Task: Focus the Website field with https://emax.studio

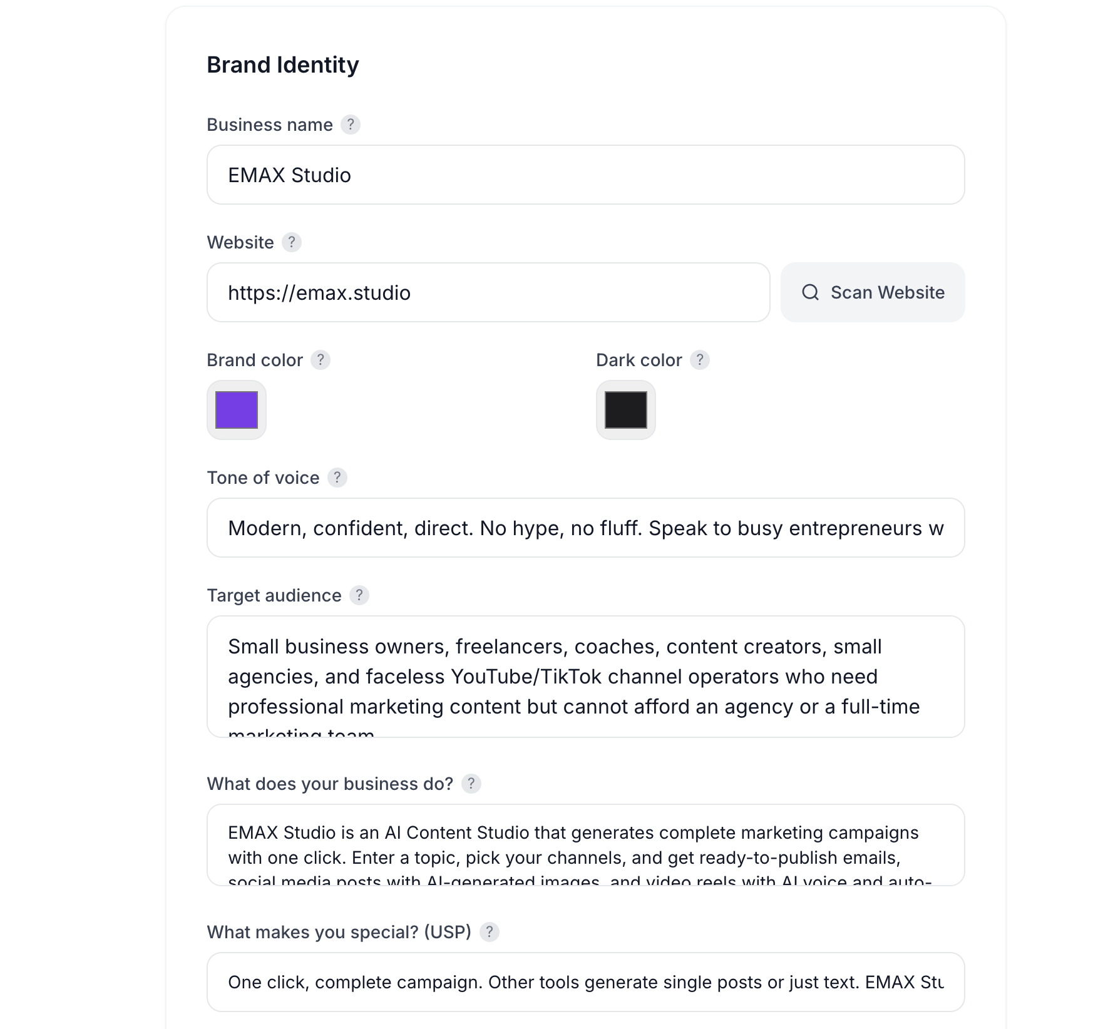Action: pos(487,292)
